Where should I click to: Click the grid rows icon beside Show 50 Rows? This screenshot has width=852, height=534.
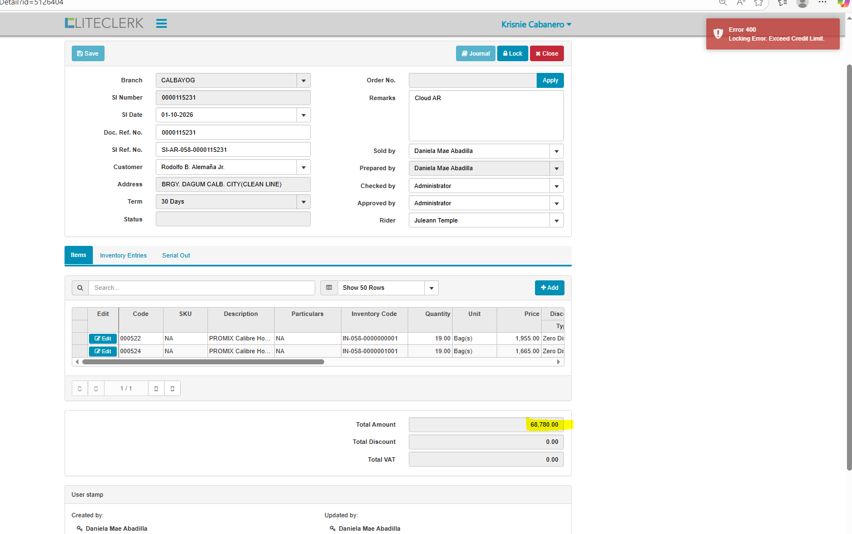coord(329,288)
